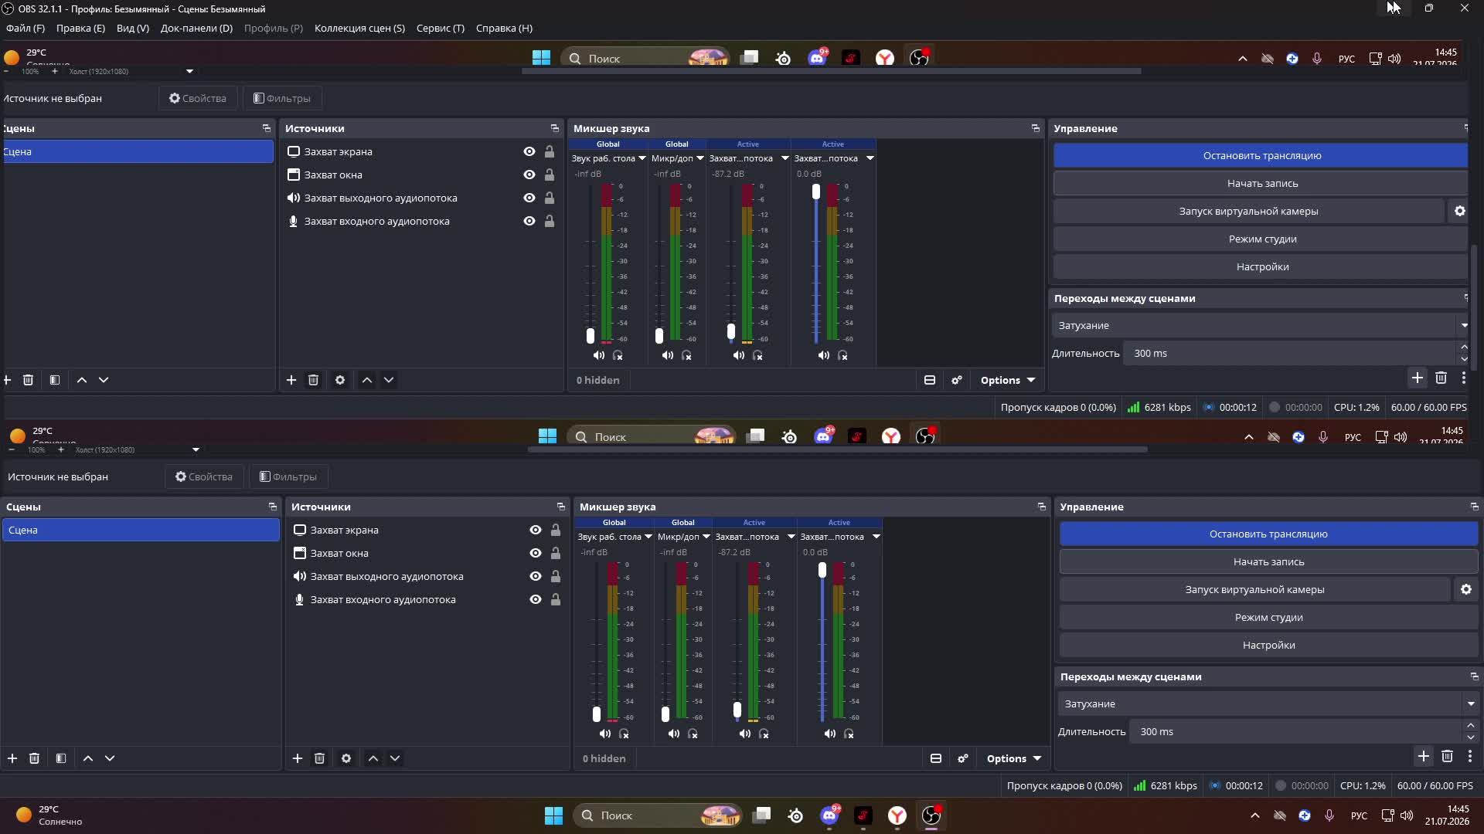Remove source via trash icon in real Sources dock
1484x834 pixels.
[319, 758]
